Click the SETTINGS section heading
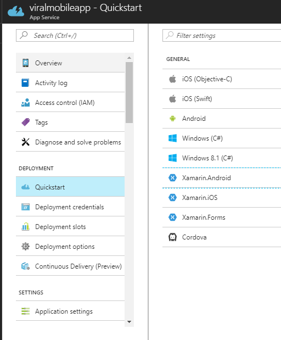 point(31,293)
